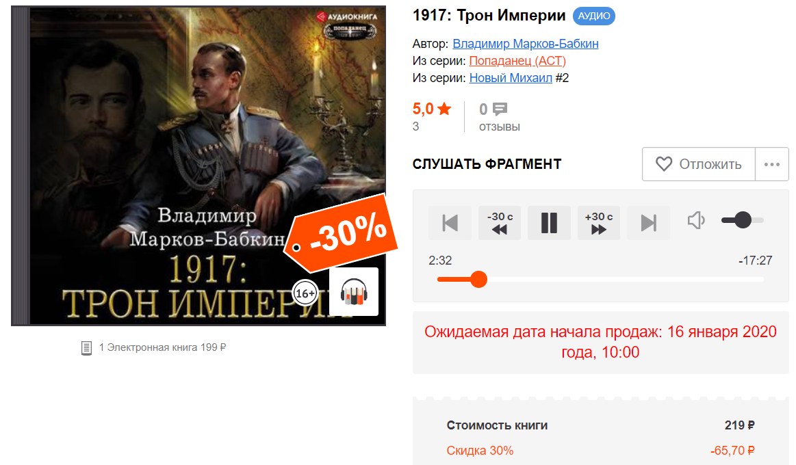
Task: Open the book cover image
Action: [198, 165]
